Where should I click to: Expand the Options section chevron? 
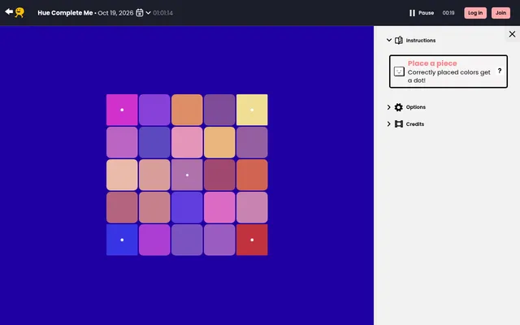point(388,107)
